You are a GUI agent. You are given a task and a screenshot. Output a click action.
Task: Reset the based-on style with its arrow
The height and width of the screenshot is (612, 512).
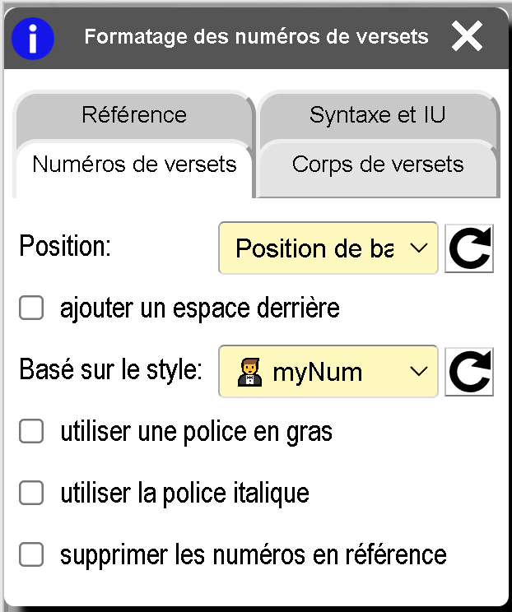point(469,372)
